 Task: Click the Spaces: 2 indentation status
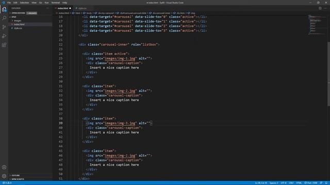click(274, 183)
